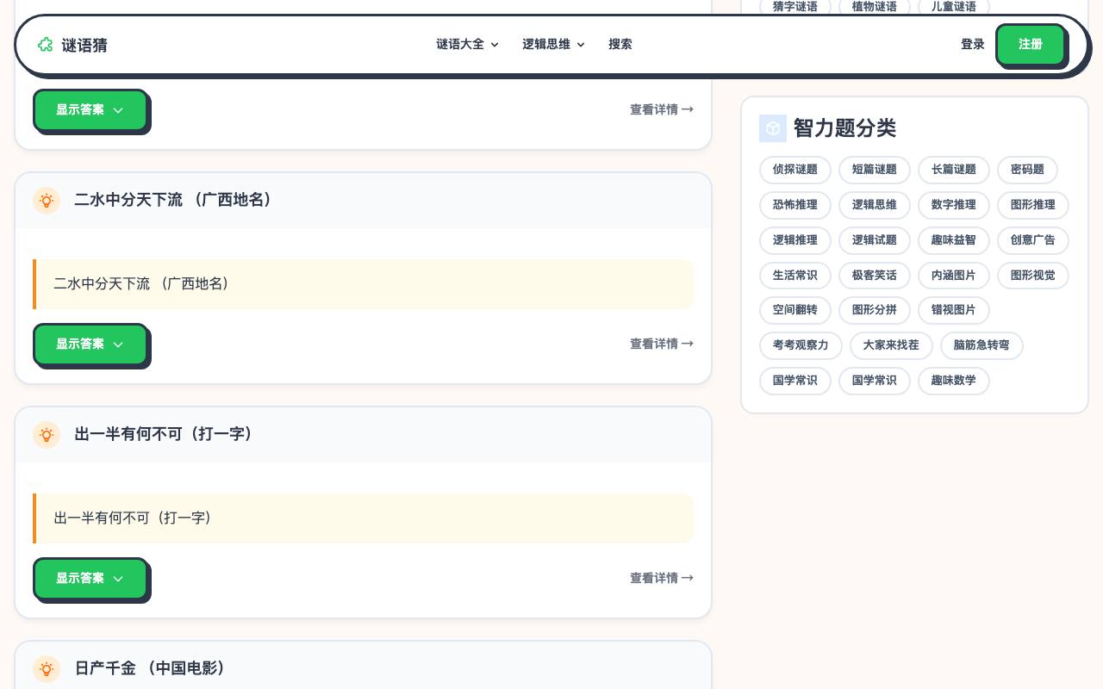
Task: Open the riddle title 日产千金 (中国电影)
Action: click(153, 668)
